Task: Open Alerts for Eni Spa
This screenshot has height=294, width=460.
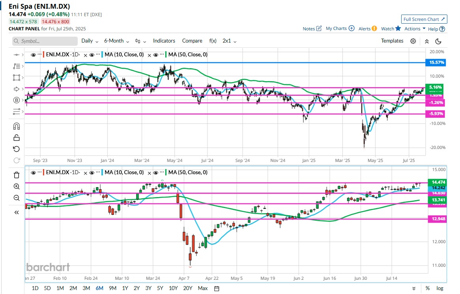Action: coord(368,28)
